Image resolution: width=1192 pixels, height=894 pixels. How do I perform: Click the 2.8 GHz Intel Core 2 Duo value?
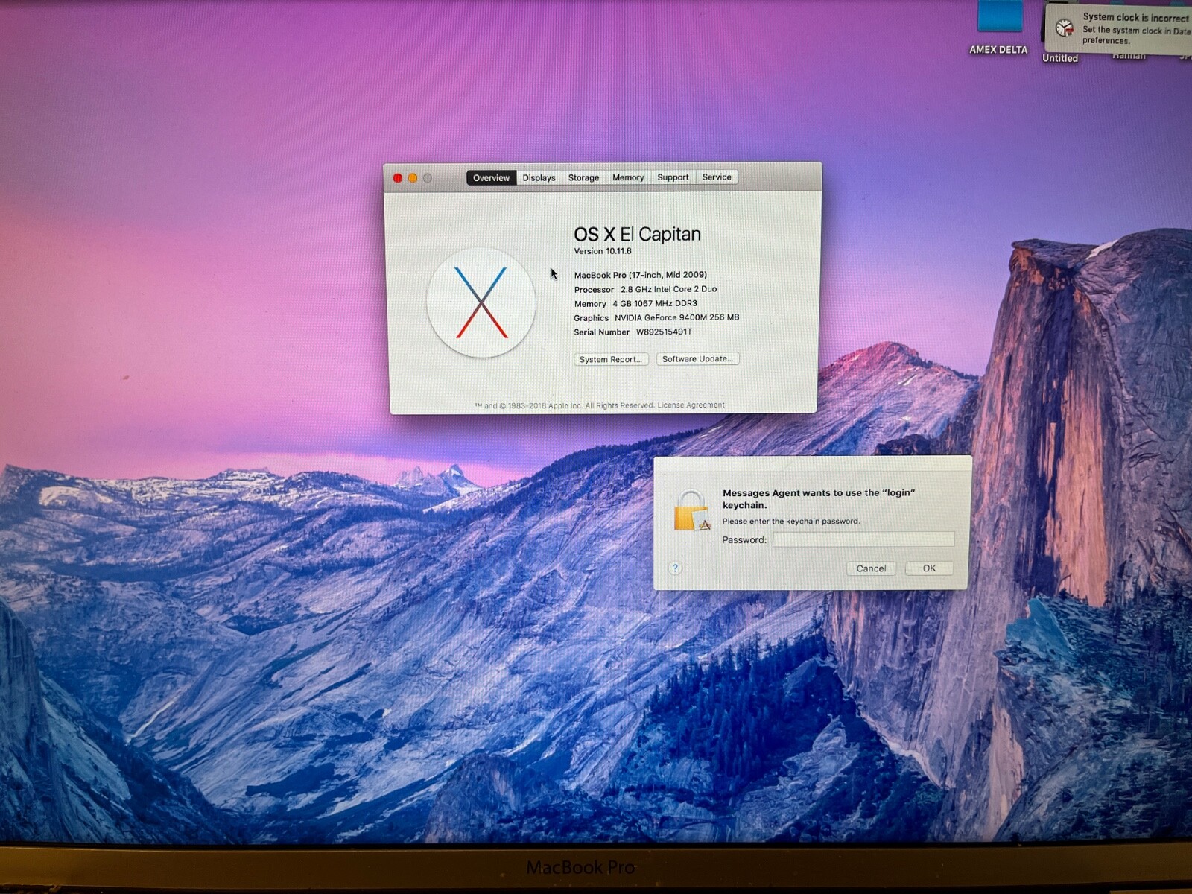(669, 289)
